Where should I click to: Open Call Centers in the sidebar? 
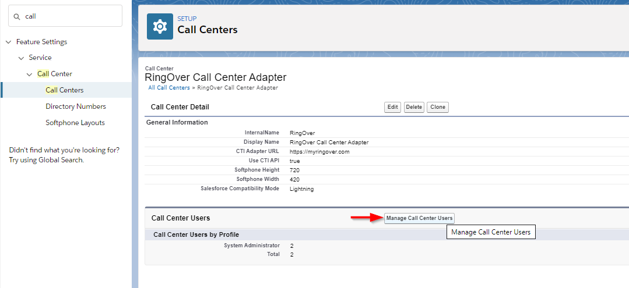65,90
